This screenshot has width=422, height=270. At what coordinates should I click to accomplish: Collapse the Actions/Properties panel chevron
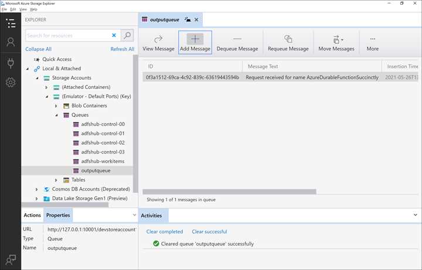134,215
